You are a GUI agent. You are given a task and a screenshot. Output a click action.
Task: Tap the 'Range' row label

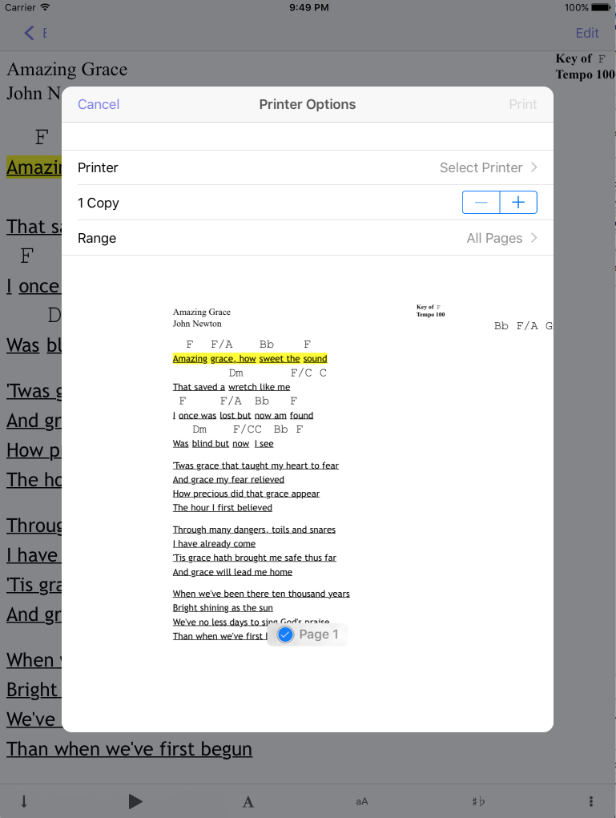97,238
